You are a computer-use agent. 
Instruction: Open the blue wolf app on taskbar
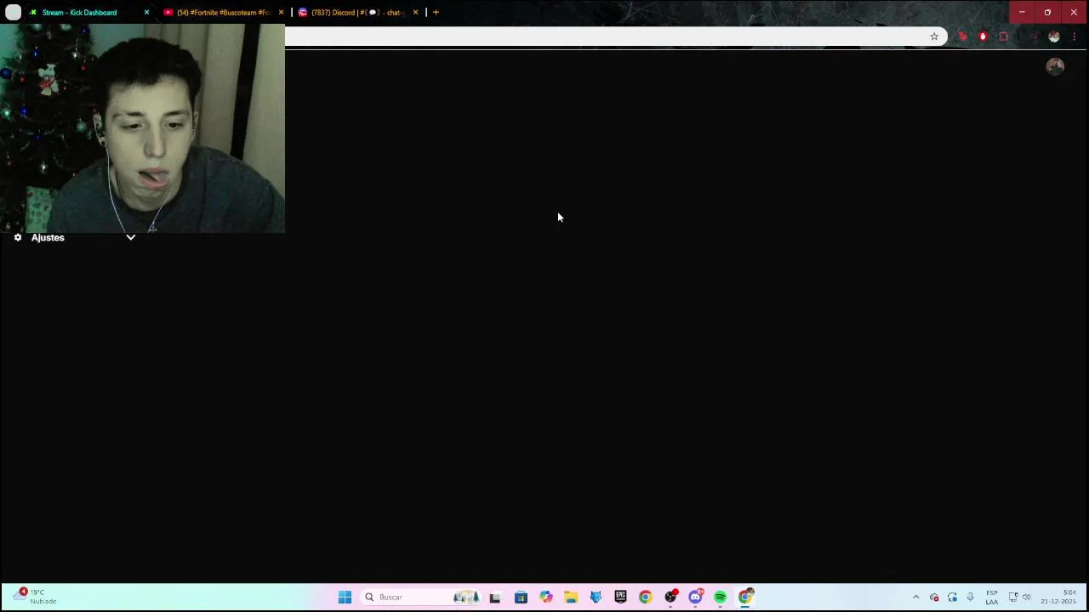point(596,598)
